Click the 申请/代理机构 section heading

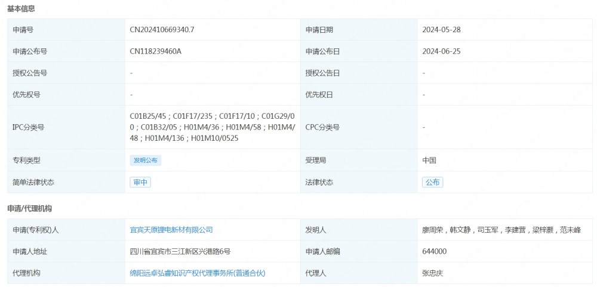(29, 209)
